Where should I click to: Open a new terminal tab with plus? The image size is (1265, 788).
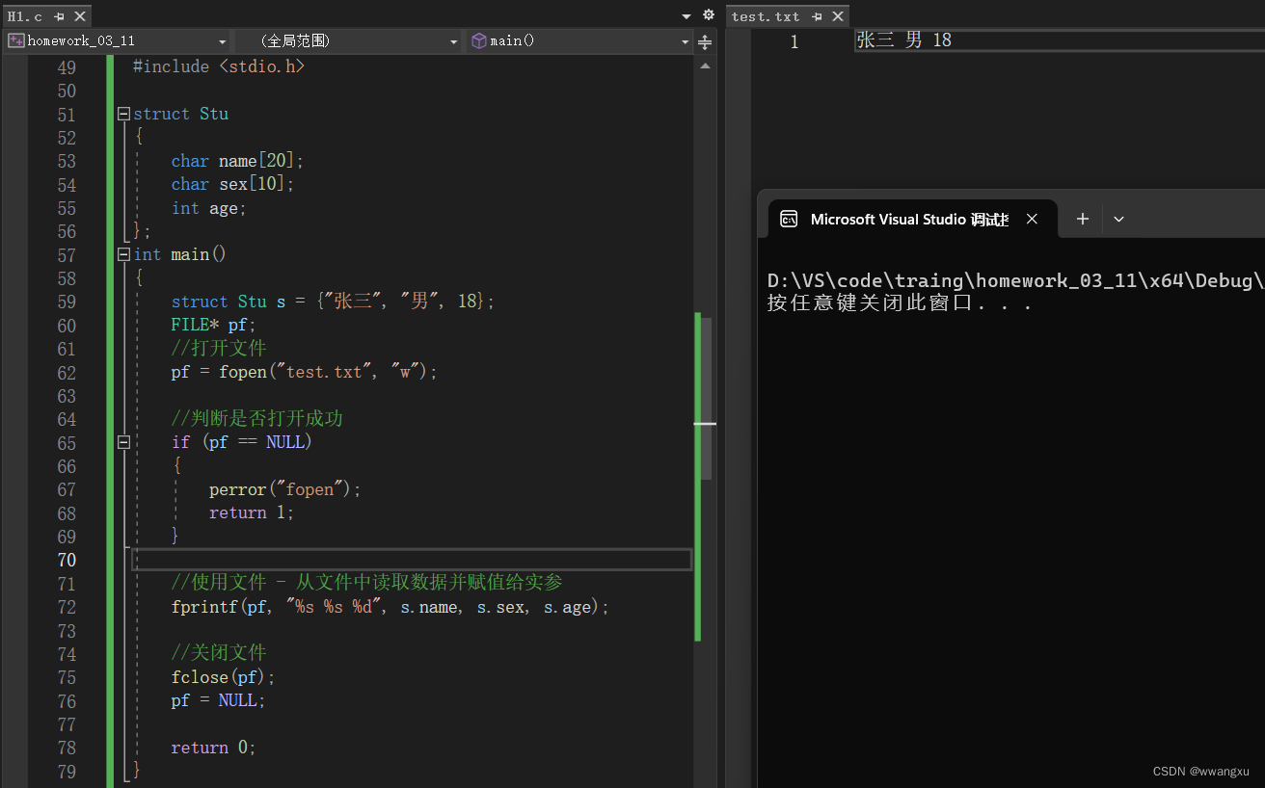(1083, 219)
